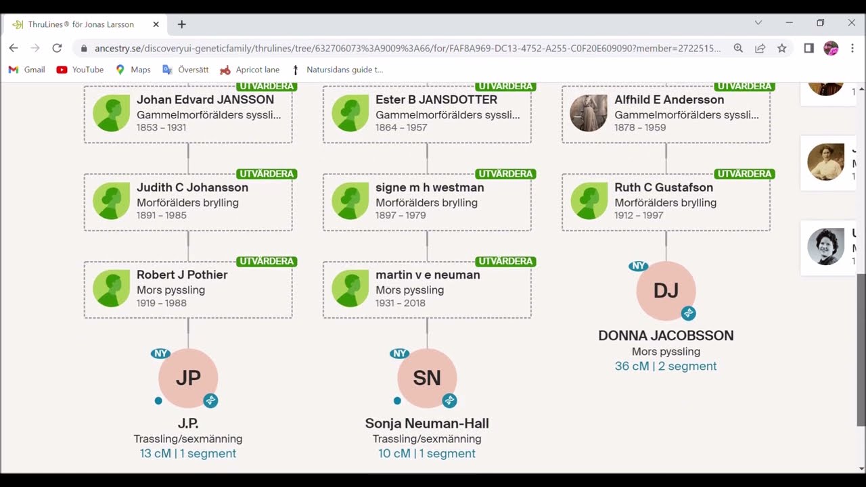Go back to the previous page
Viewport: 866px width, 487px height.
coord(14,48)
